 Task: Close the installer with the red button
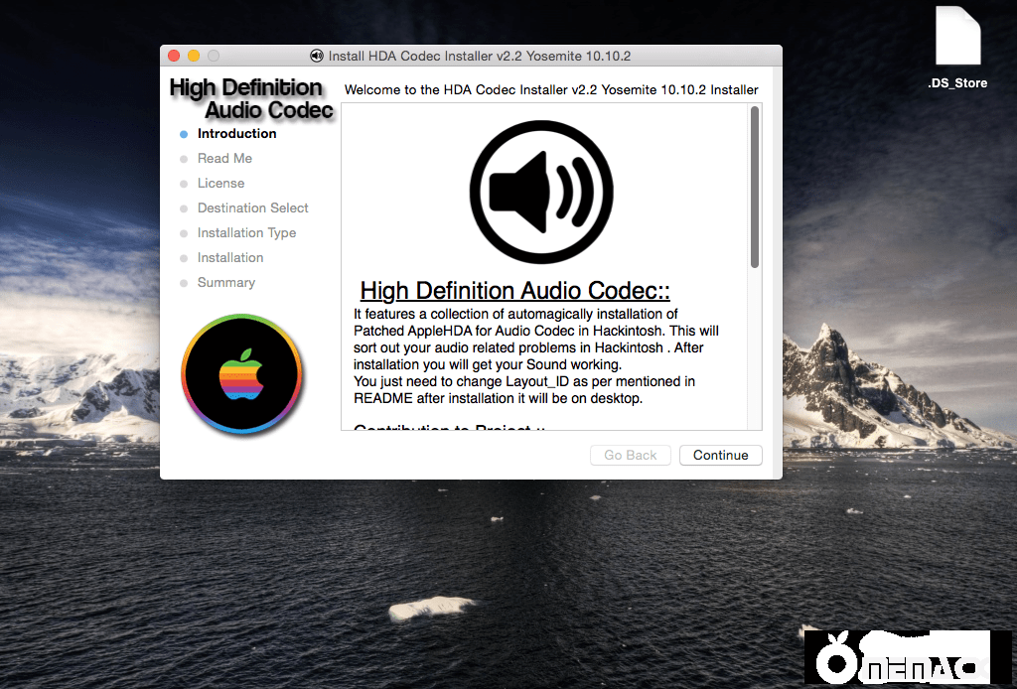coord(175,56)
